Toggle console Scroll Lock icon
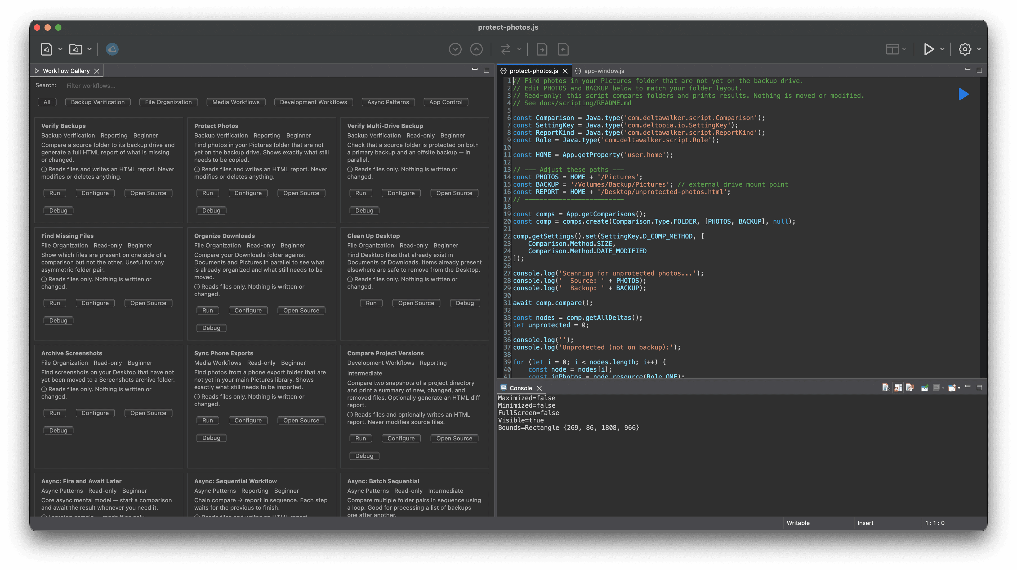 (x=898, y=387)
